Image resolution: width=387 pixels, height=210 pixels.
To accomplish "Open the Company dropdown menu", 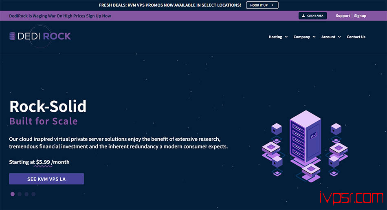I will pyautogui.click(x=304, y=37).
